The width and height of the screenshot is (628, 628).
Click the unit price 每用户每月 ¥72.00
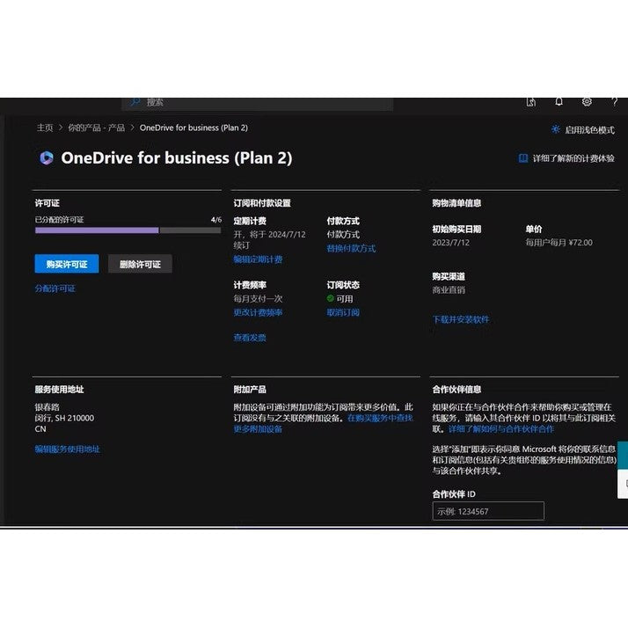(x=559, y=242)
